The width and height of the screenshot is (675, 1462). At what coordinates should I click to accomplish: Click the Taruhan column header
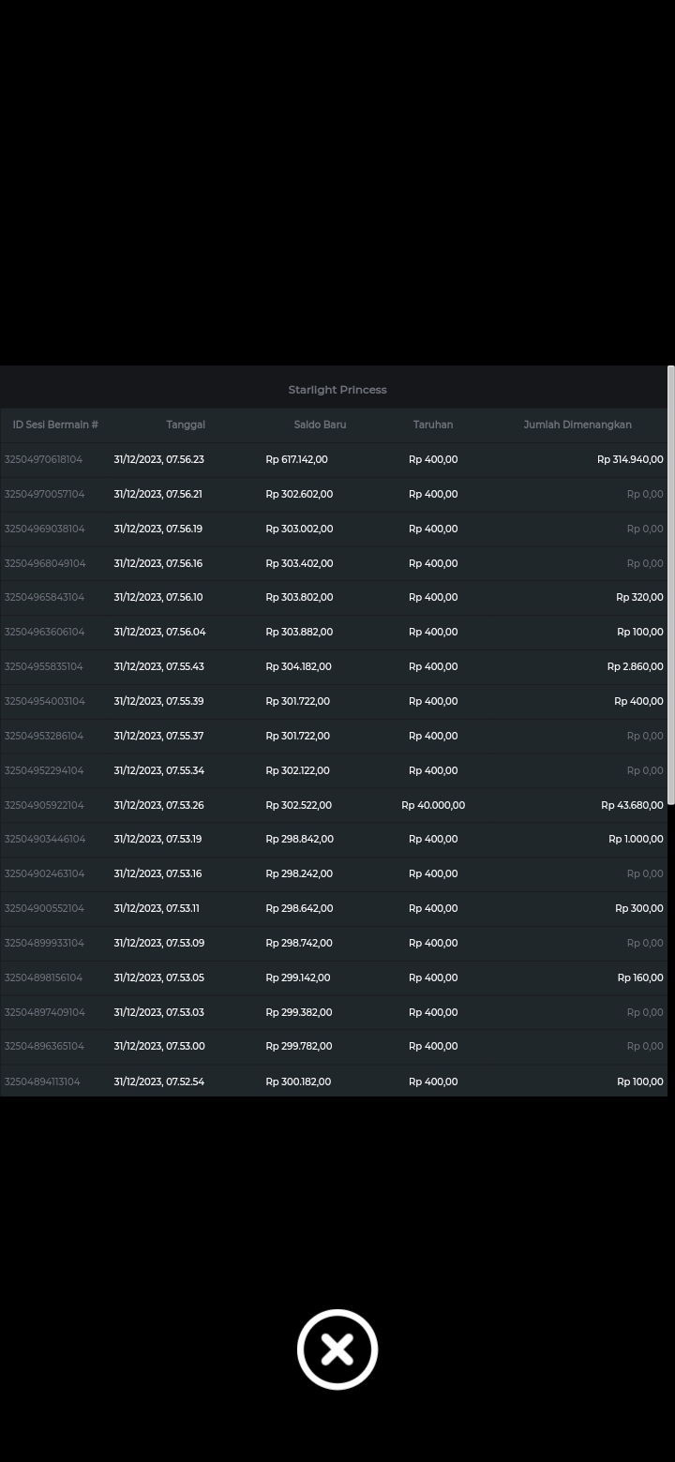tap(433, 425)
